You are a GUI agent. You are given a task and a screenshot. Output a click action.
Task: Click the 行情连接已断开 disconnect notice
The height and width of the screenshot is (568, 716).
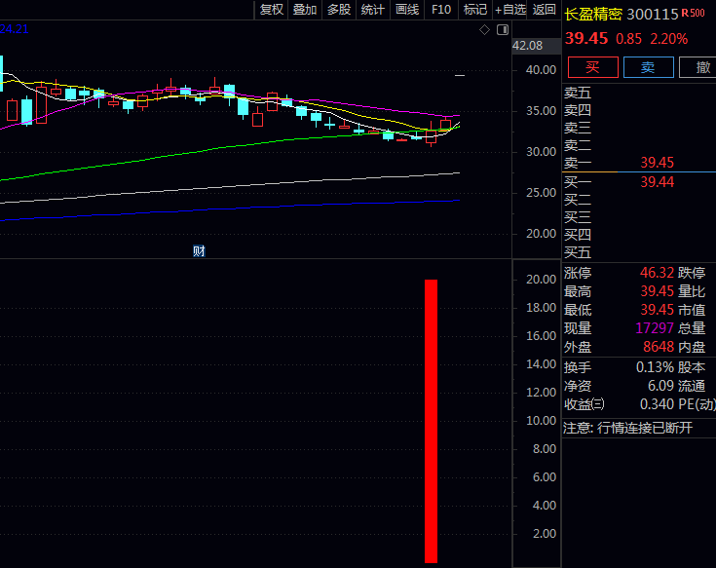click(x=645, y=429)
